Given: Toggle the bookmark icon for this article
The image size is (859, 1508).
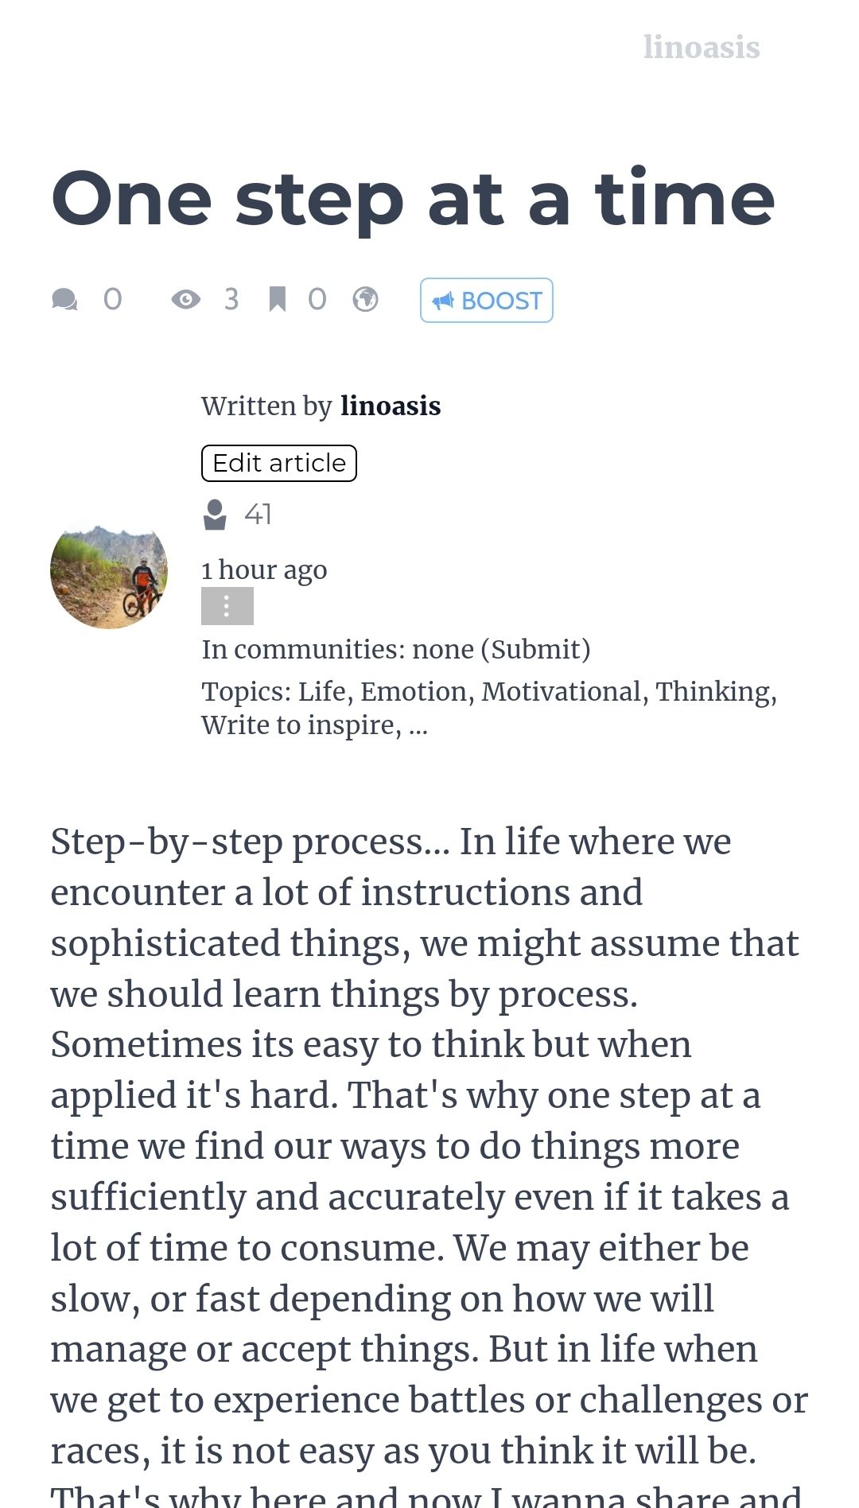Looking at the screenshot, I should tap(277, 300).
